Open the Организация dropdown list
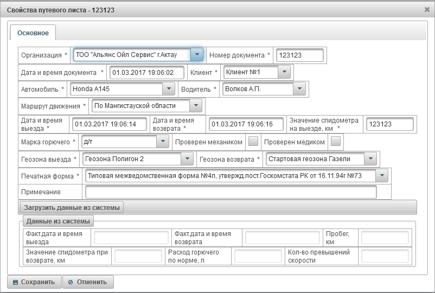This screenshot has height=293, width=435. (x=197, y=55)
